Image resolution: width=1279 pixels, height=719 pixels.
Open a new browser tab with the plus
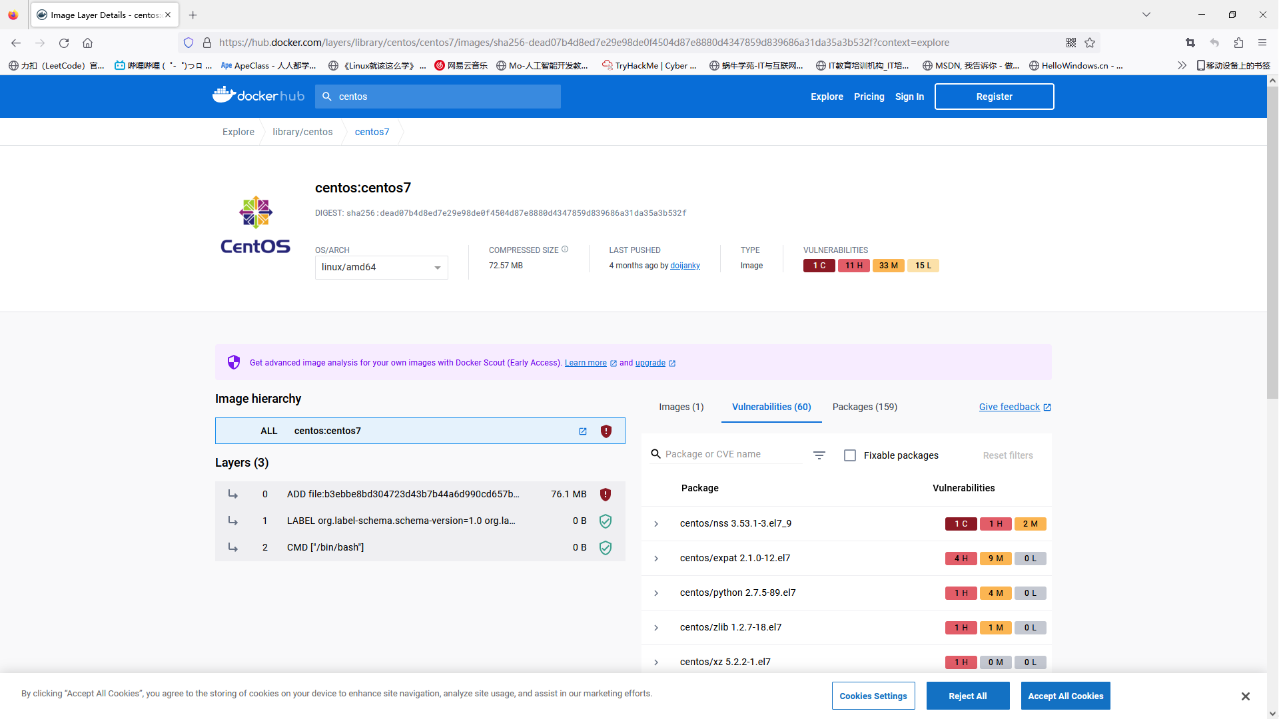pos(193,15)
